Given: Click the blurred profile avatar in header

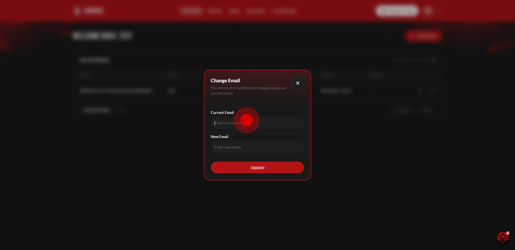Looking at the screenshot, I should (428, 11).
